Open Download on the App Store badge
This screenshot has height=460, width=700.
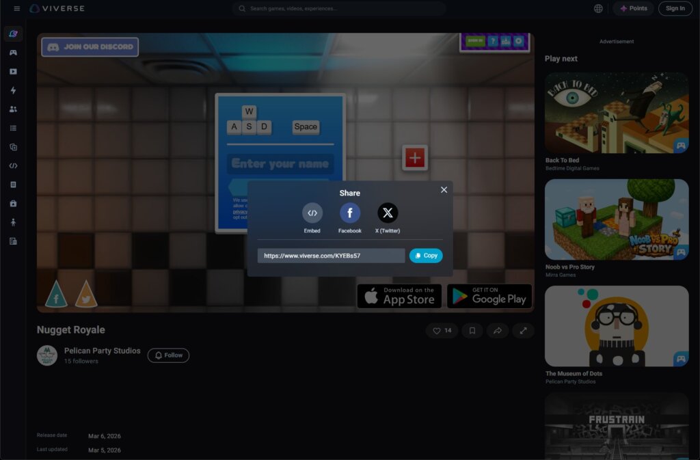tap(399, 296)
